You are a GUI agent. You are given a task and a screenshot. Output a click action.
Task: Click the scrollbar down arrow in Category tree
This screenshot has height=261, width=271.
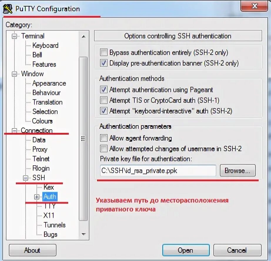[84, 234]
